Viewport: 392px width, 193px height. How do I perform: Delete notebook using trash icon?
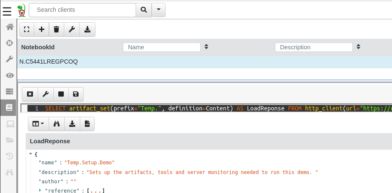click(x=56, y=29)
